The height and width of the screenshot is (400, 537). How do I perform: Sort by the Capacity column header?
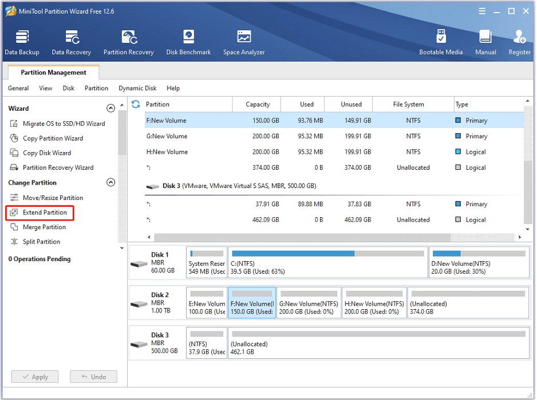click(x=256, y=104)
